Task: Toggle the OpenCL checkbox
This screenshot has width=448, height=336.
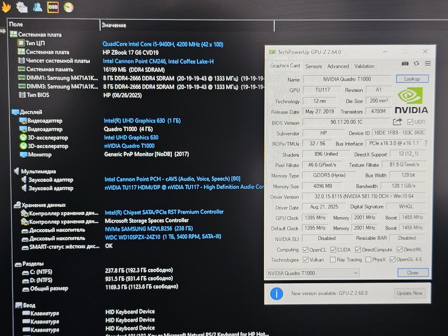Action: tap(305, 250)
